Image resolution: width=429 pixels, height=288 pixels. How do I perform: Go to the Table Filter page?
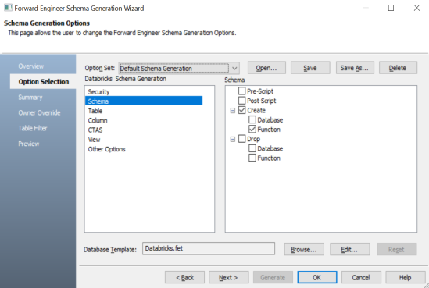[33, 128]
